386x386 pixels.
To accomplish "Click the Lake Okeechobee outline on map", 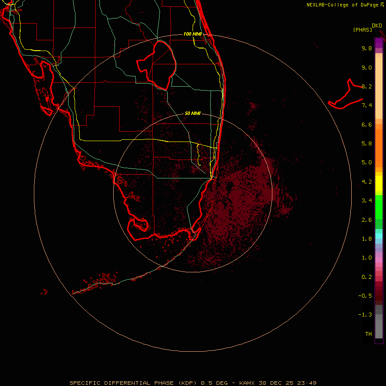I will click(156, 65).
